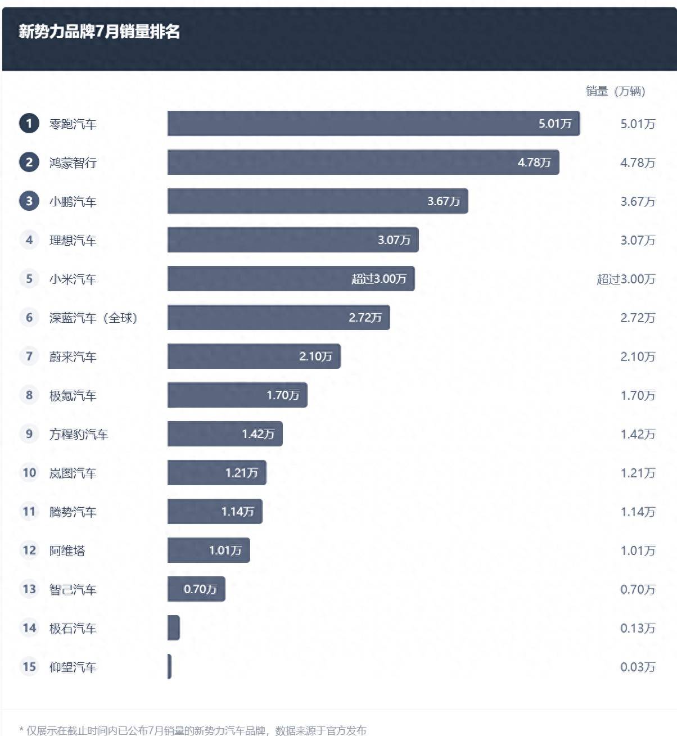Select the 阿维塔 bar showing 1.01万

point(209,550)
